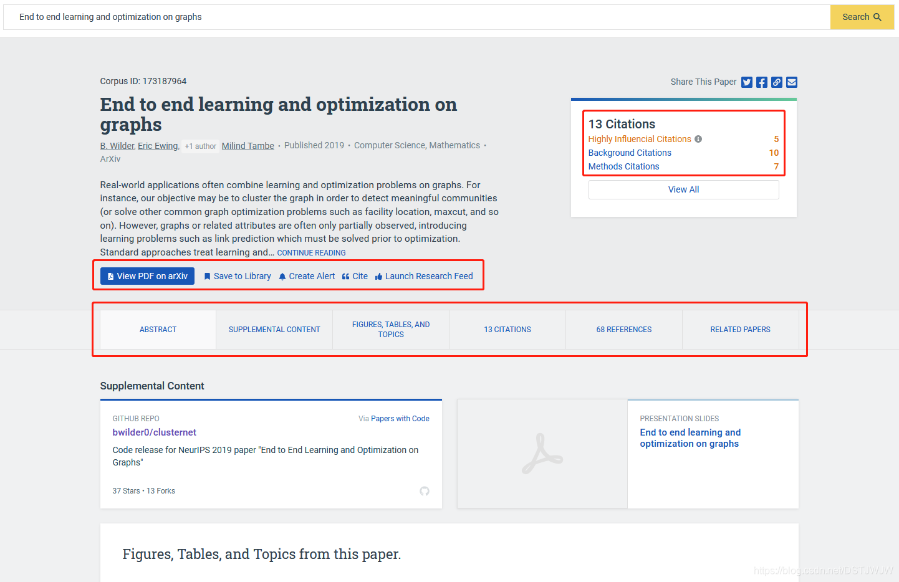Click the 13 Citations heading

[x=622, y=124]
